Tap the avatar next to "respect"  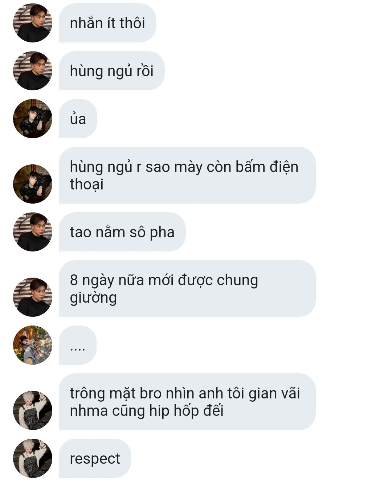point(33,458)
